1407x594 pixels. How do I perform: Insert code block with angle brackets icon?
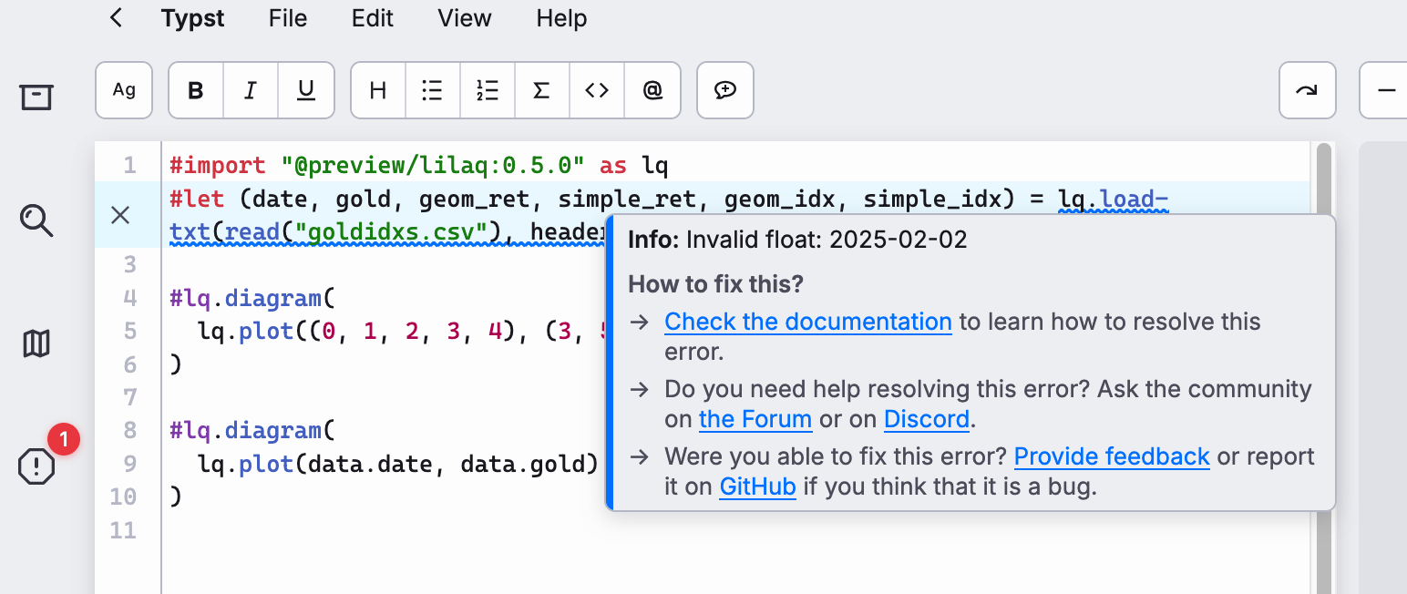point(597,90)
